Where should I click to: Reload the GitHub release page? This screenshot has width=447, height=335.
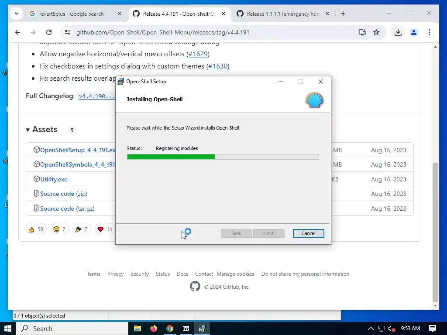[x=49, y=32]
